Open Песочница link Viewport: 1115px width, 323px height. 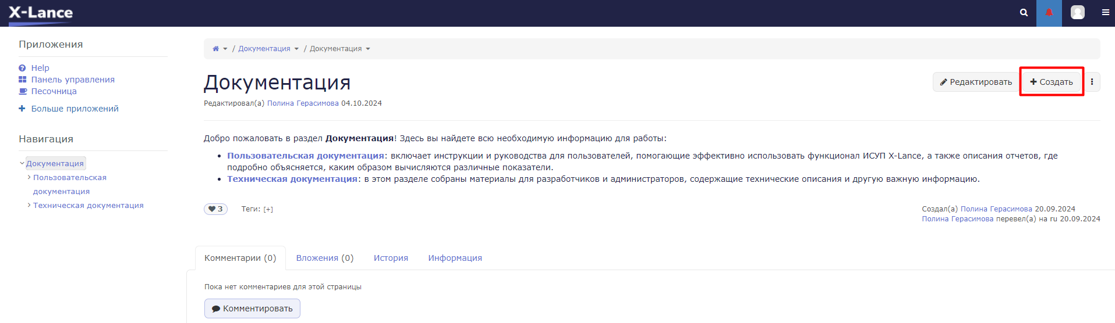tap(54, 91)
